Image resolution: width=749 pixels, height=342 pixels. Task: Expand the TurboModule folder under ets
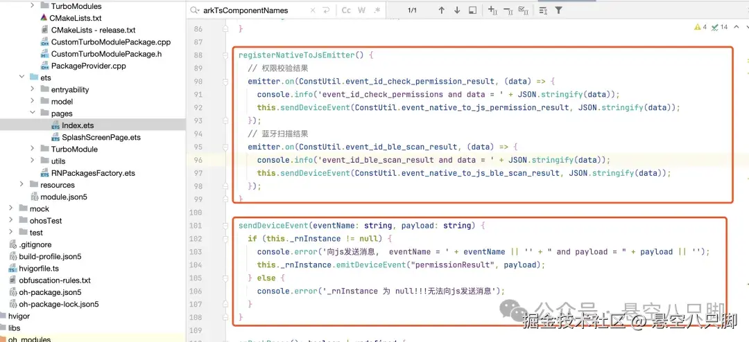click(32, 149)
